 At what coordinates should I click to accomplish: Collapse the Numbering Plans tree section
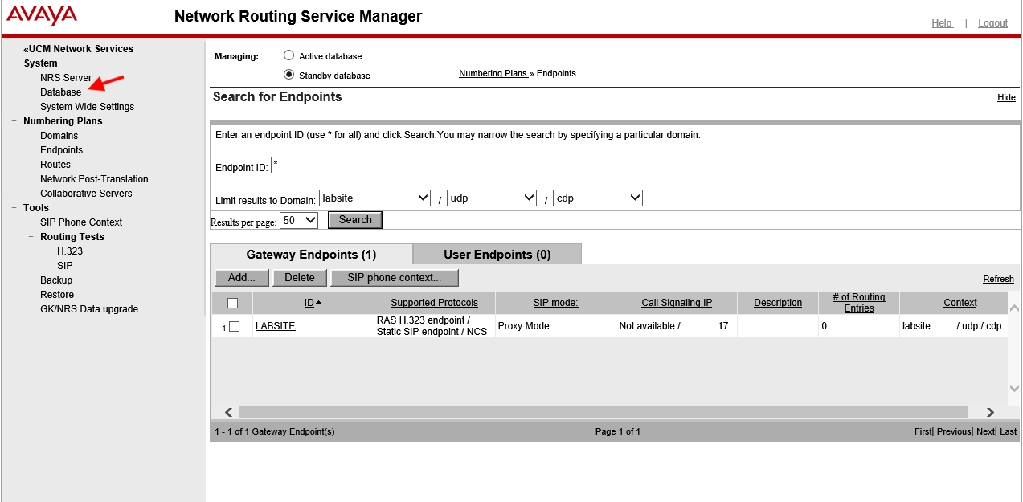click(x=14, y=121)
